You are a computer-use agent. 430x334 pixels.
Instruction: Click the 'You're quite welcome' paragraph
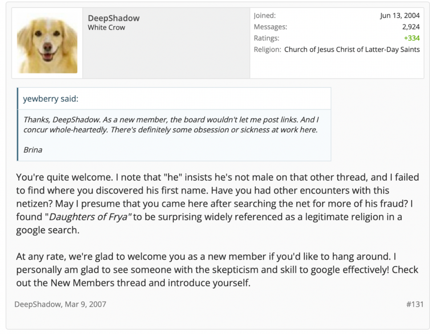[x=218, y=204]
